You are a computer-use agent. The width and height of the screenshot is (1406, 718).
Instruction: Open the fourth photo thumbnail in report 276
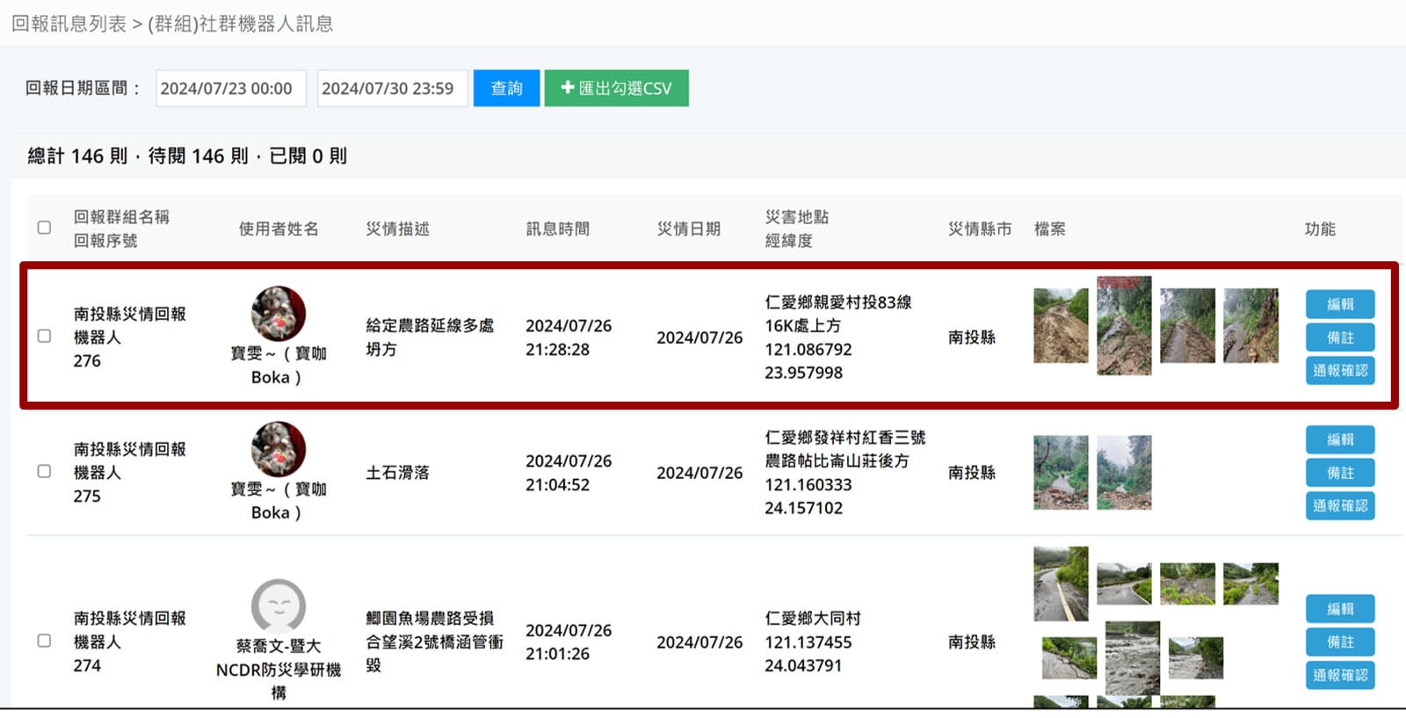pos(1250,326)
